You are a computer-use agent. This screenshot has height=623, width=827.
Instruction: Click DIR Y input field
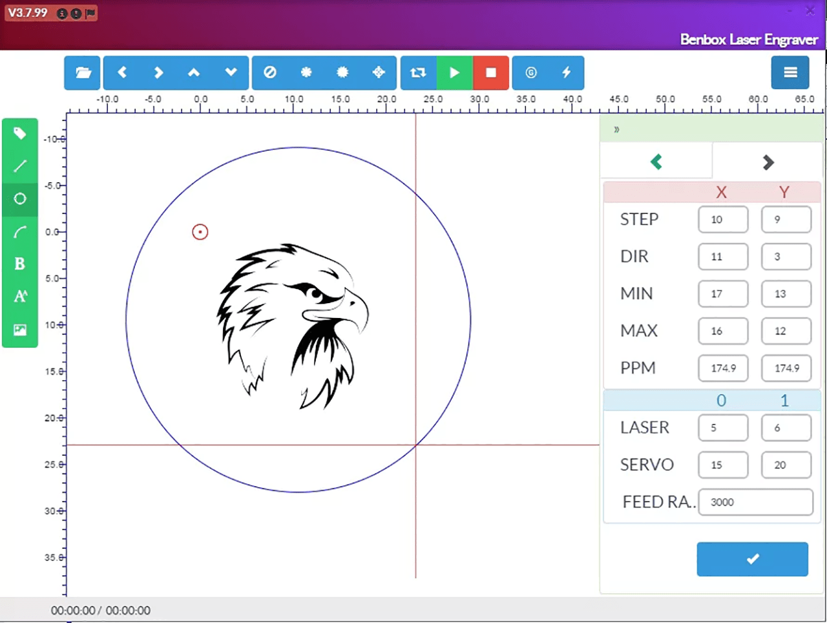pyautogui.click(x=786, y=257)
